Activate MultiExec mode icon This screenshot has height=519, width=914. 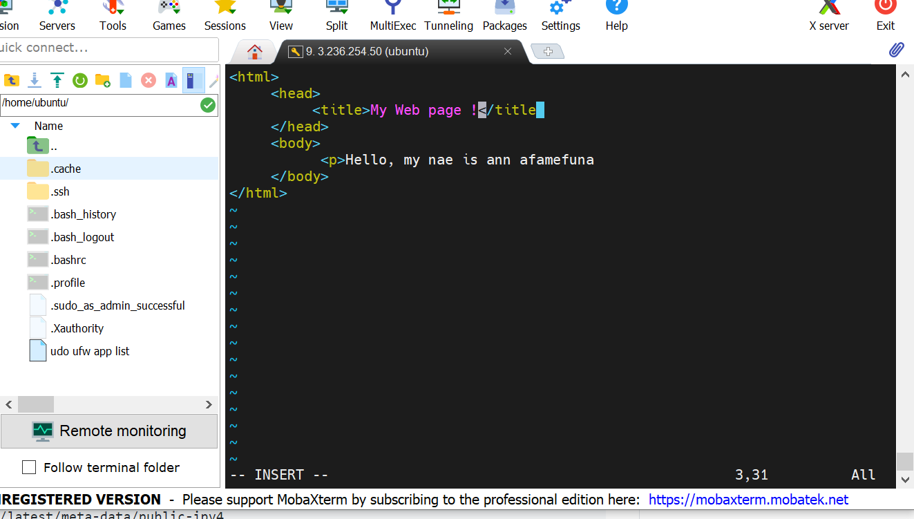coord(393,17)
